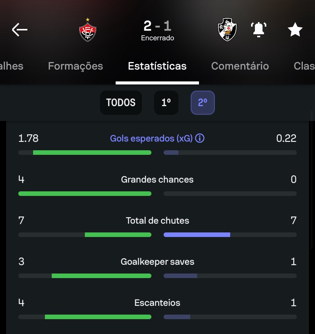Go back with the left arrow icon
The width and height of the screenshot is (315, 334).
click(20, 30)
